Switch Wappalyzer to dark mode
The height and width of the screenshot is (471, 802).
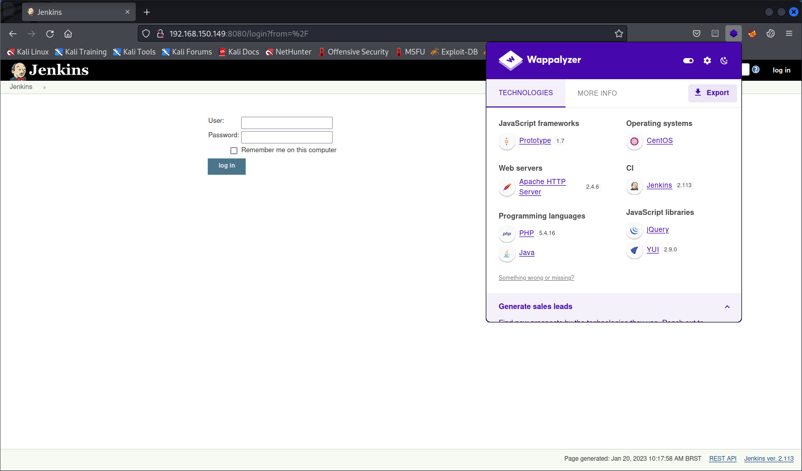[x=724, y=60]
